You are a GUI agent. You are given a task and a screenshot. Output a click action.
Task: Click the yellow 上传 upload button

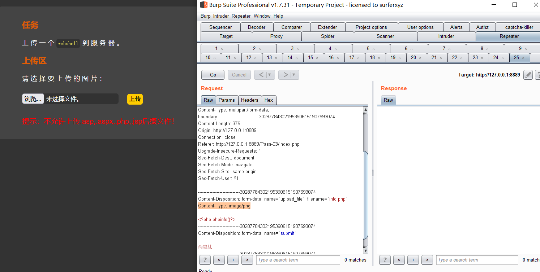point(135,99)
